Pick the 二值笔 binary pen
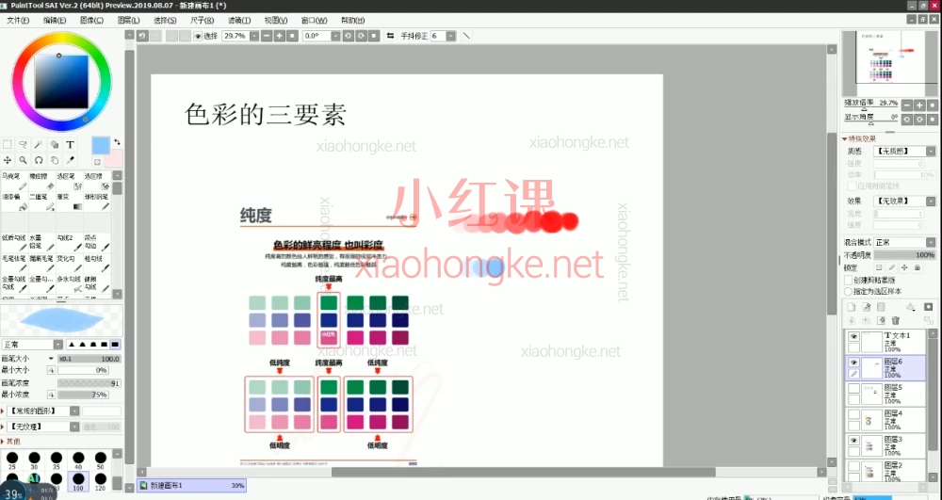The height and width of the screenshot is (500, 942). point(42,202)
